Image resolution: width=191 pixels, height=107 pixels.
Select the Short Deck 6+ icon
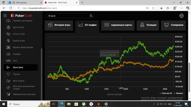[8, 67]
